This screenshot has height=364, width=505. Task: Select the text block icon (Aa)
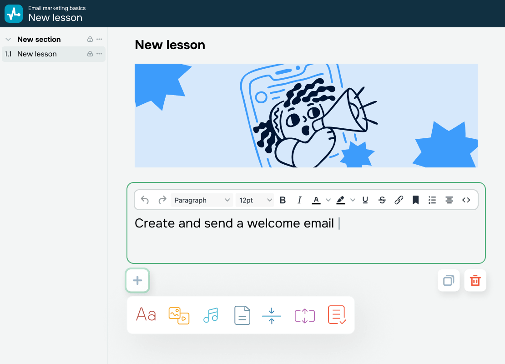(x=146, y=315)
